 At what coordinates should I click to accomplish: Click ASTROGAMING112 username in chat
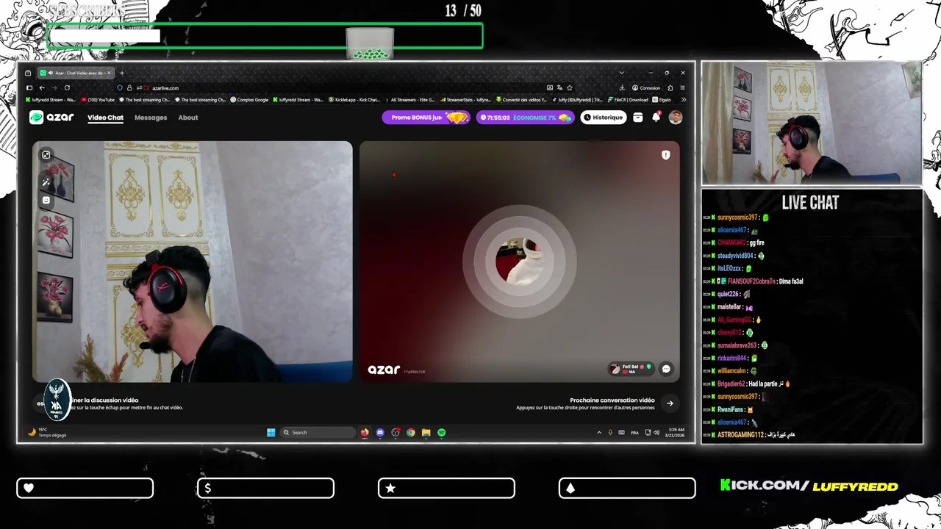click(x=741, y=435)
